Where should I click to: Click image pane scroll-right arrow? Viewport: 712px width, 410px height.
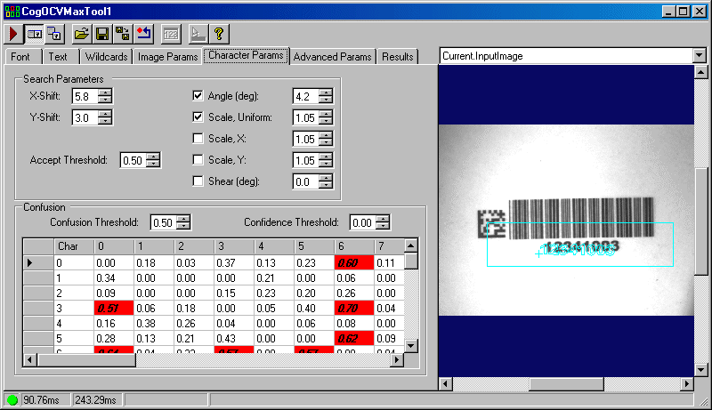pyautogui.click(x=687, y=383)
